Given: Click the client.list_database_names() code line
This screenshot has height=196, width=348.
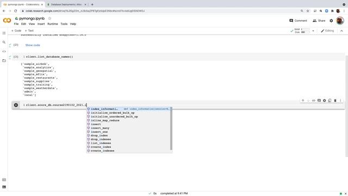Looking at the screenshot, I should point(49,57).
